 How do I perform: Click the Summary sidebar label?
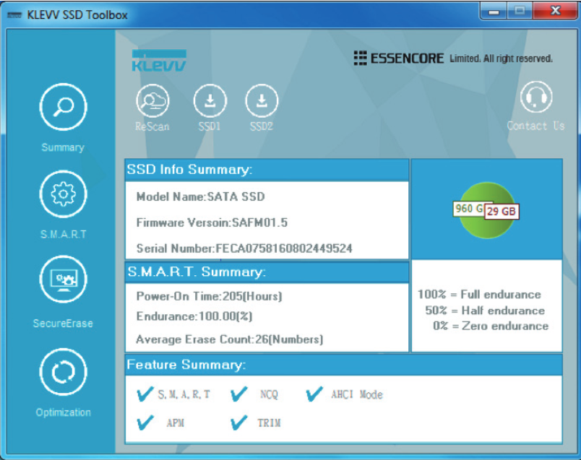pyautogui.click(x=63, y=148)
